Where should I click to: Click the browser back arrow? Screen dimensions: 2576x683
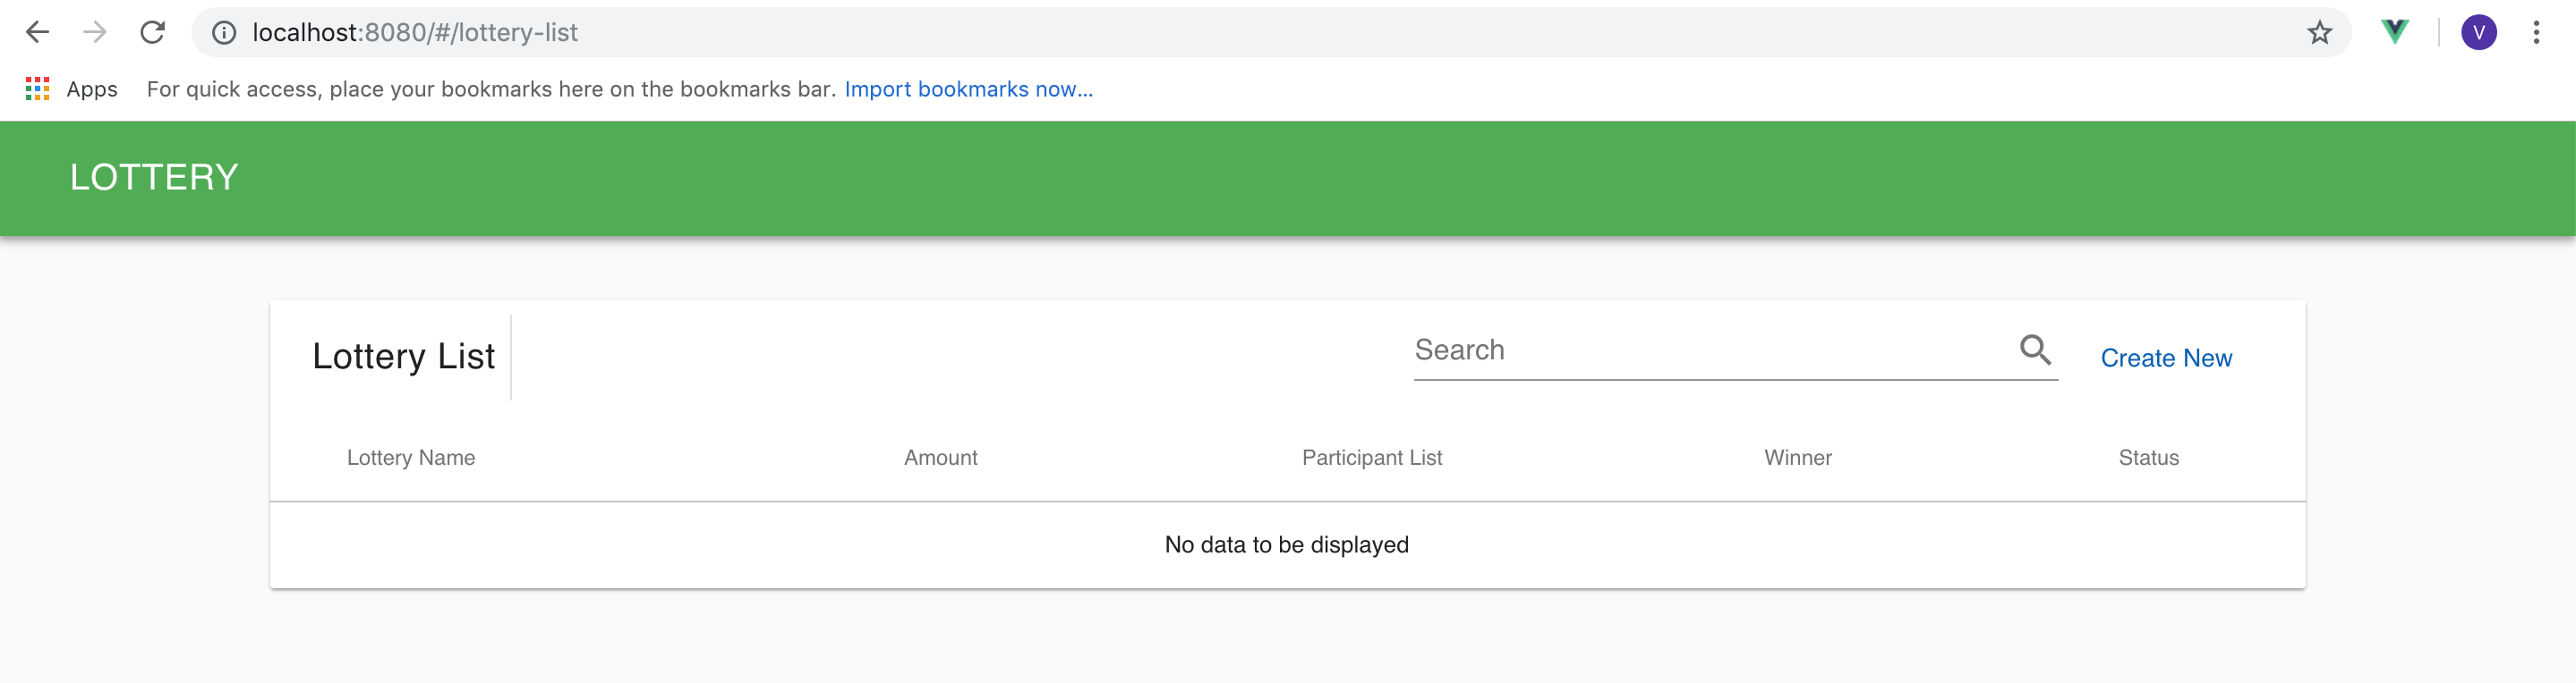click(37, 33)
